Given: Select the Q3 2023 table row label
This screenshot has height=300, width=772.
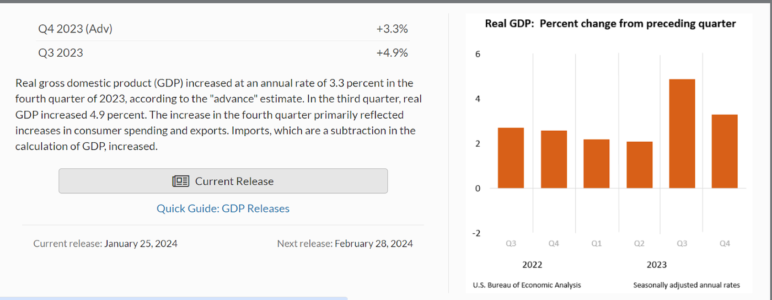Looking at the screenshot, I should coord(61,53).
